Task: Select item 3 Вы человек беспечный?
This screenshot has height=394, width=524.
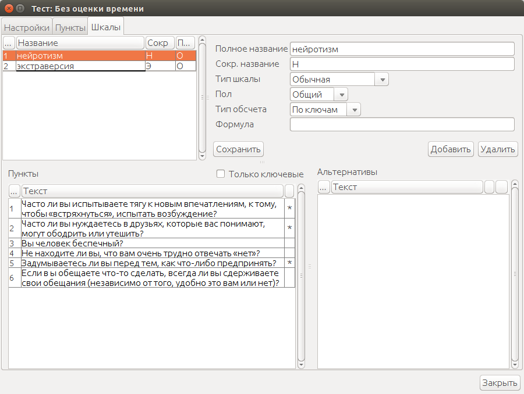Action: tap(152, 243)
